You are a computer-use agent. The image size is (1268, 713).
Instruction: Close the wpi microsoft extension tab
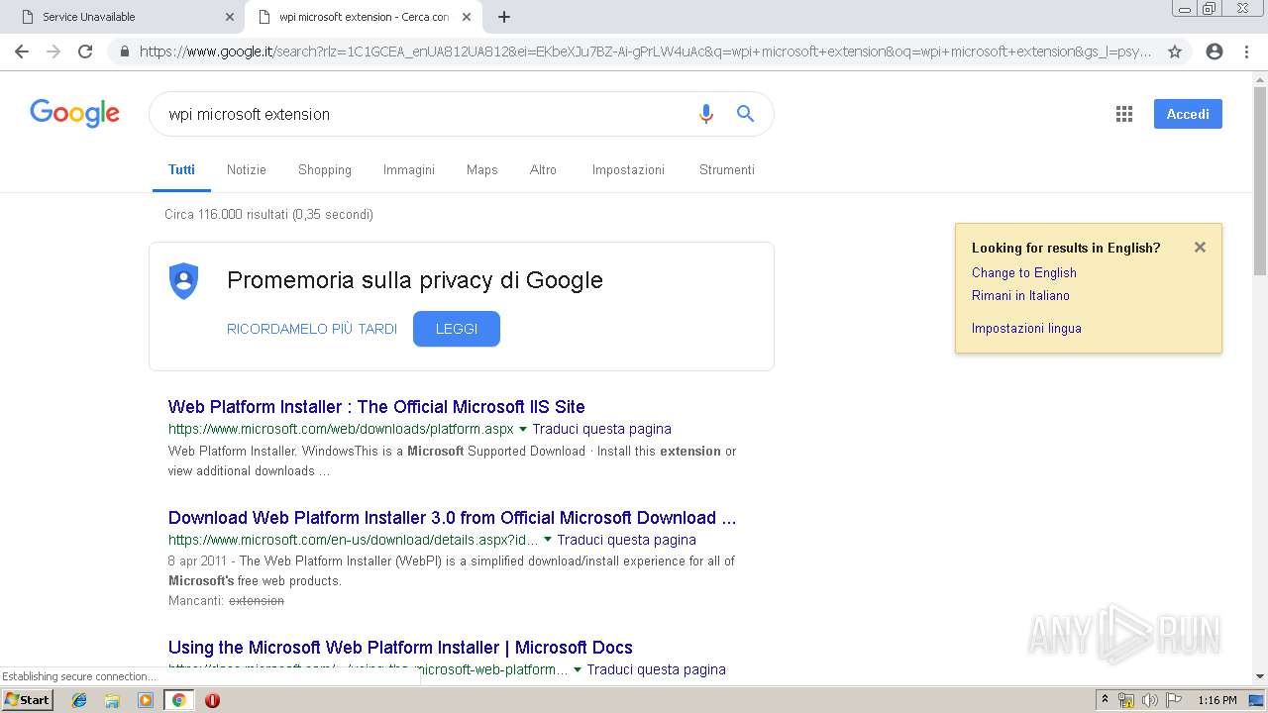467,17
